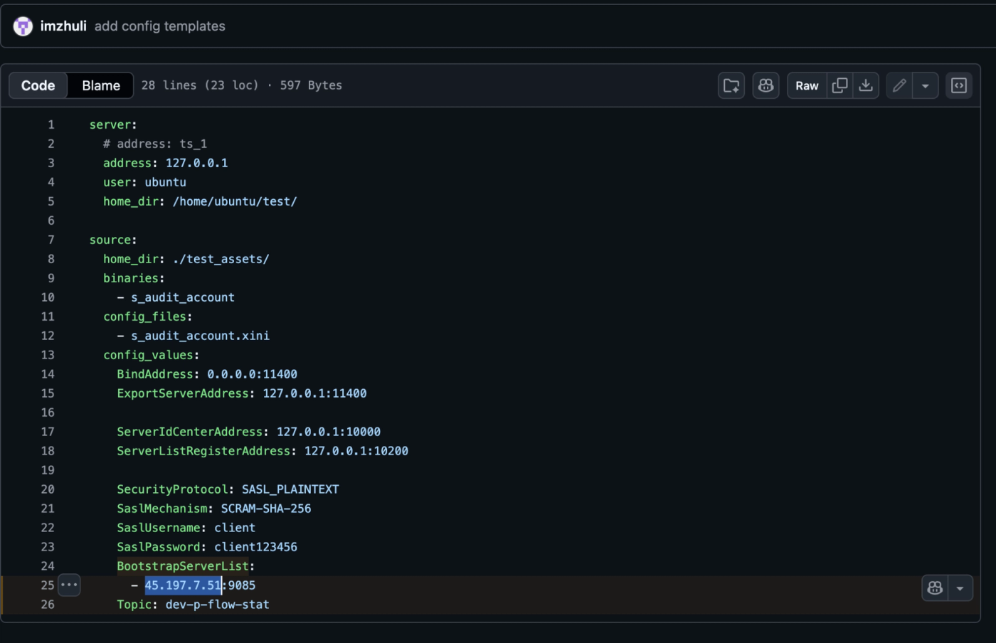Open line 25 actions ellipsis menu
Image resolution: width=996 pixels, height=643 pixels.
pyautogui.click(x=69, y=585)
